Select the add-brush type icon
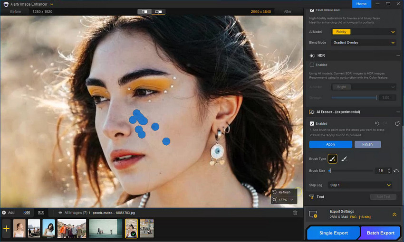This screenshot has width=404, height=242. [x=332, y=158]
